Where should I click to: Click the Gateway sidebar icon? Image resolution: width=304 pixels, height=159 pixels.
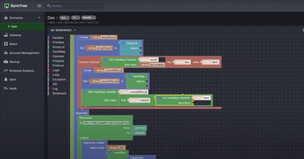[6, 35]
